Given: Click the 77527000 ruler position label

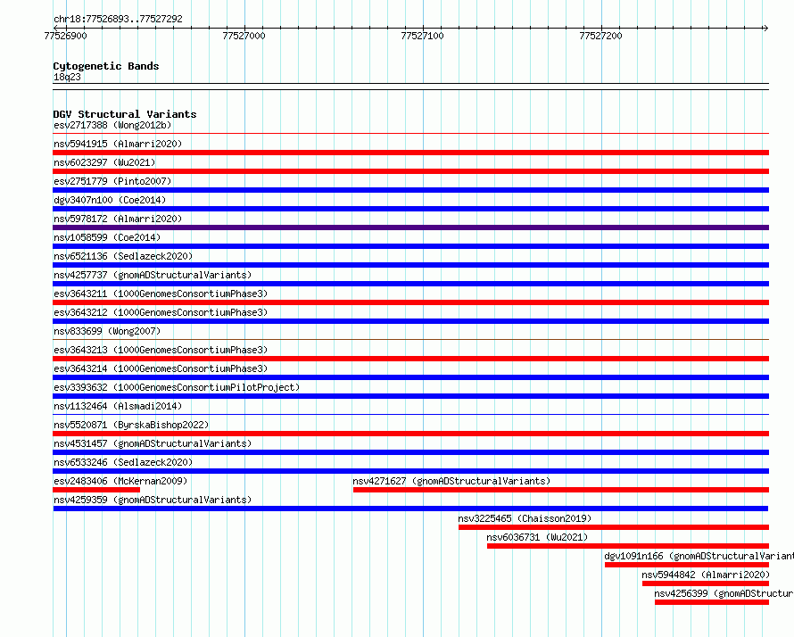Looking at the screenshot, I should coord(244,36).
